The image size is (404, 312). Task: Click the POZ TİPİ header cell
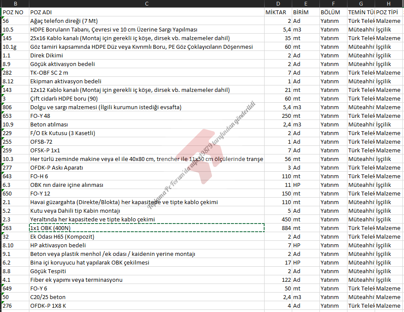pyautogui.click(x=388, y=12)
